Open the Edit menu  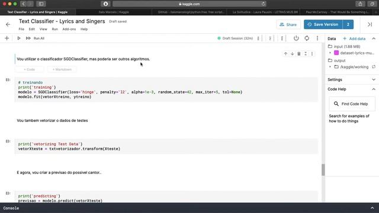(x=31, y=29)
